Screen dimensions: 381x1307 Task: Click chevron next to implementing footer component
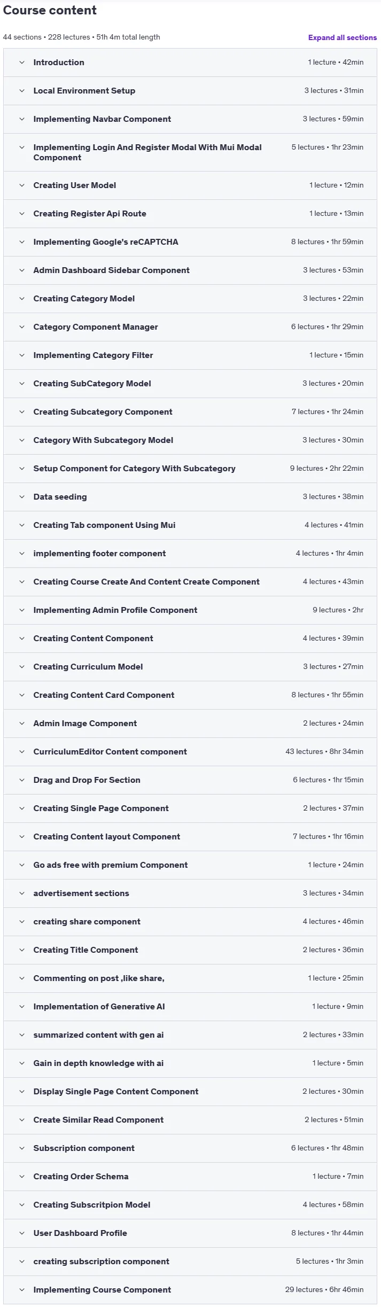click(22, 554)
